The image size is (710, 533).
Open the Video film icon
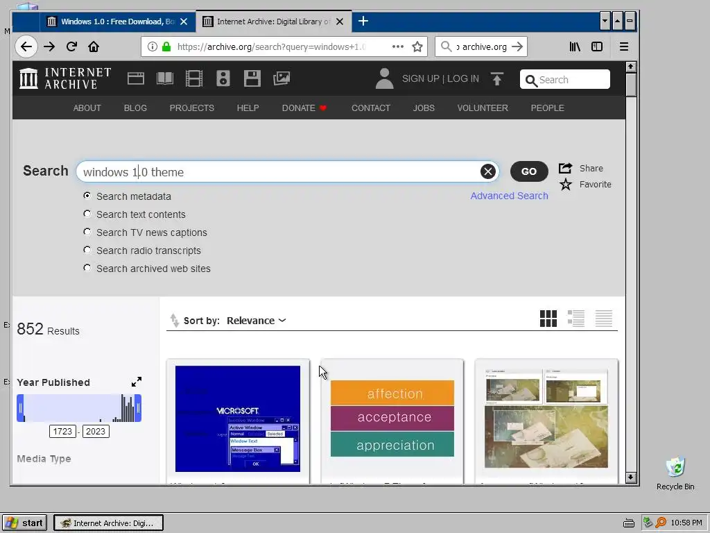194,78
